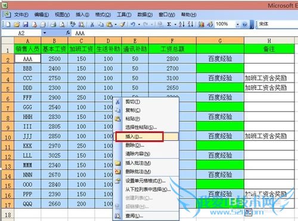This screenshot has height=221, width=298.
Task: Choose 清除内容(N) in context menu
Action: (x=146, y=154)
